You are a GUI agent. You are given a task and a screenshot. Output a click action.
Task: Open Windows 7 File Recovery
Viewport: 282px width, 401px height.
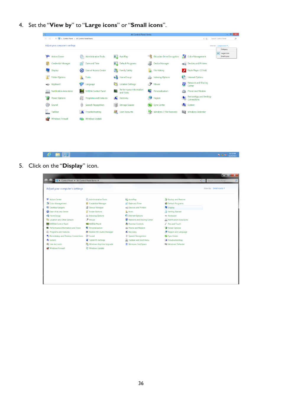(x=163, y=112)
